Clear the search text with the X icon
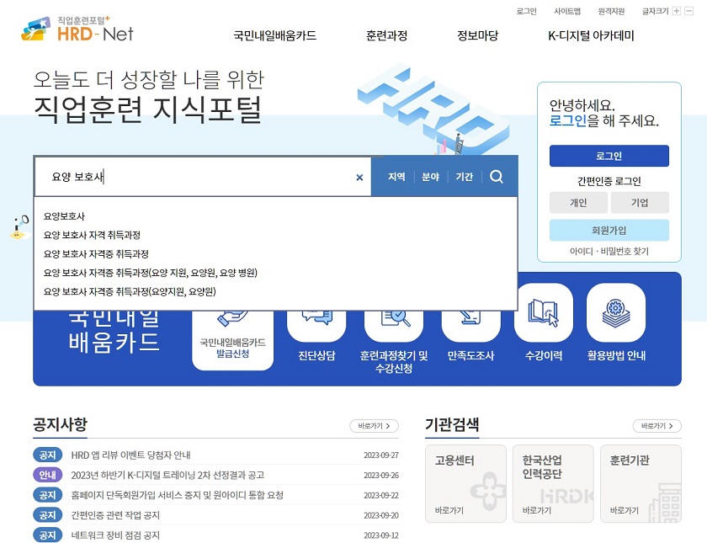The width and height of the screenshot is (707, 543). [x=359, y=178]
